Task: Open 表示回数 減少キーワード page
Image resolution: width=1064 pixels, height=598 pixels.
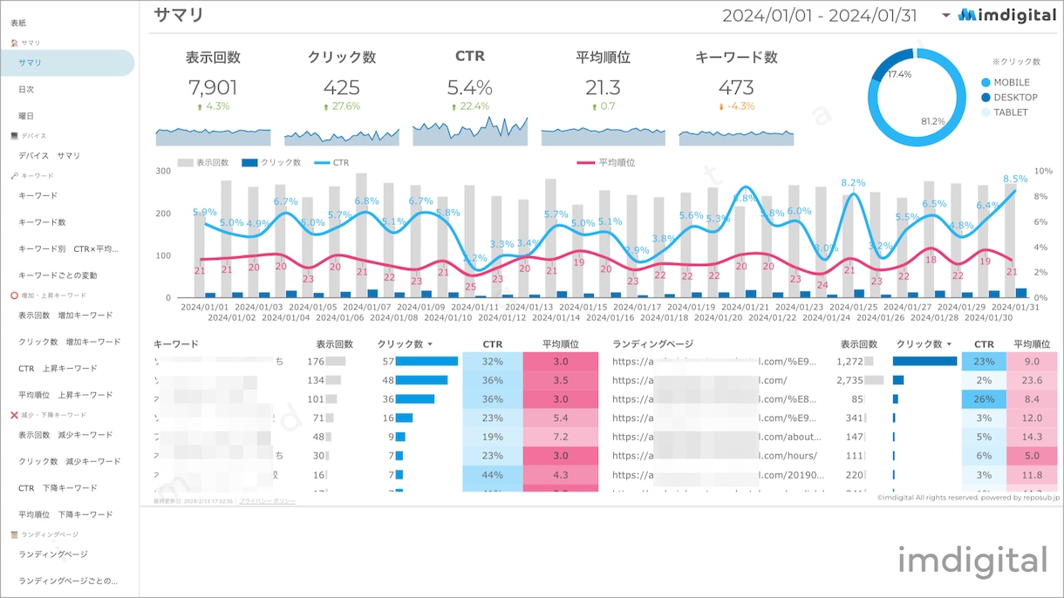Action: pos(66,435)
